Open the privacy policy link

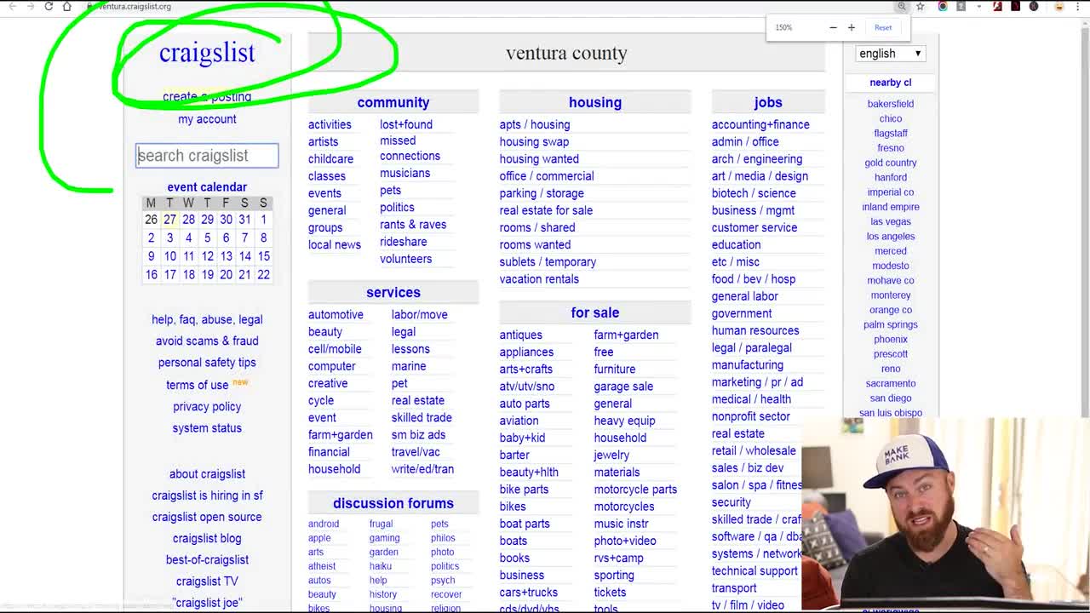[x=207, y=407]
